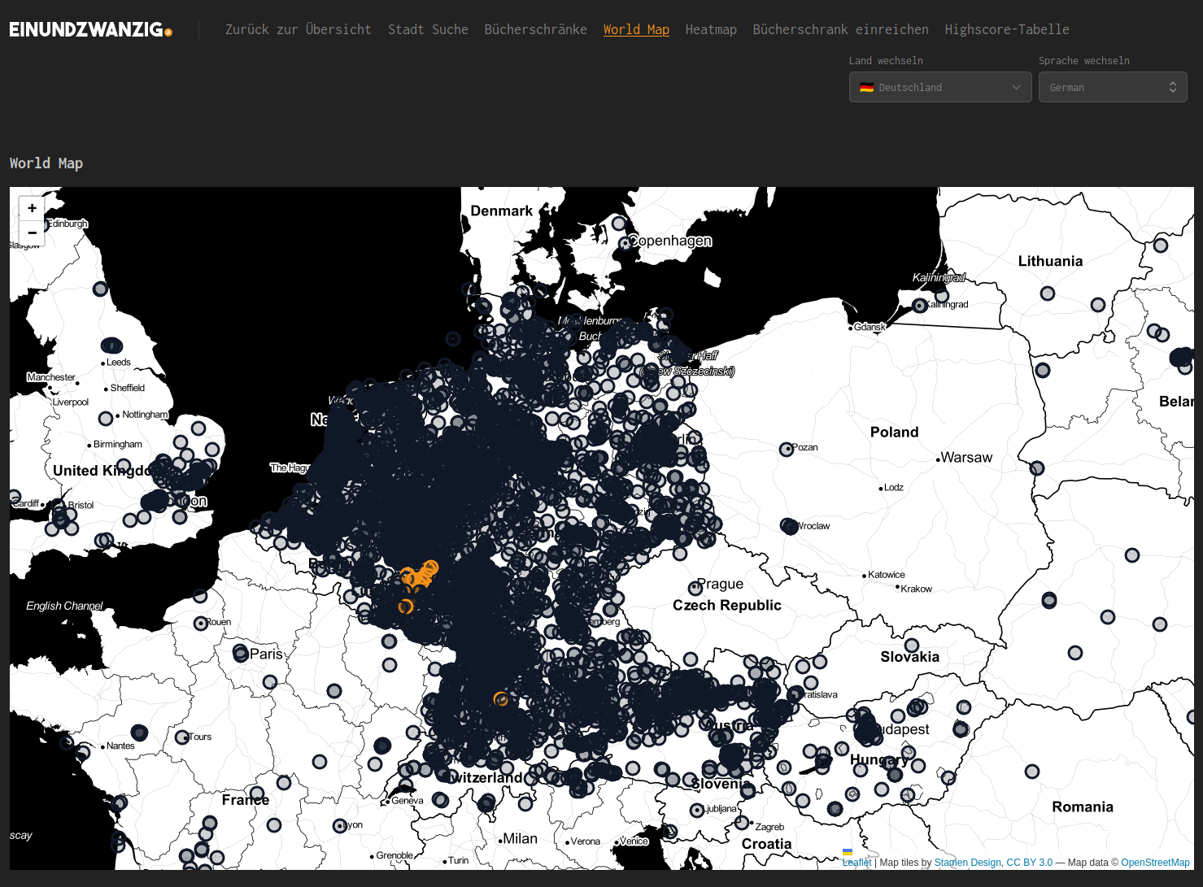Click the EINUNDZWANZIG logo
This screenshot has height=887, width=1203.
[90, 30]
